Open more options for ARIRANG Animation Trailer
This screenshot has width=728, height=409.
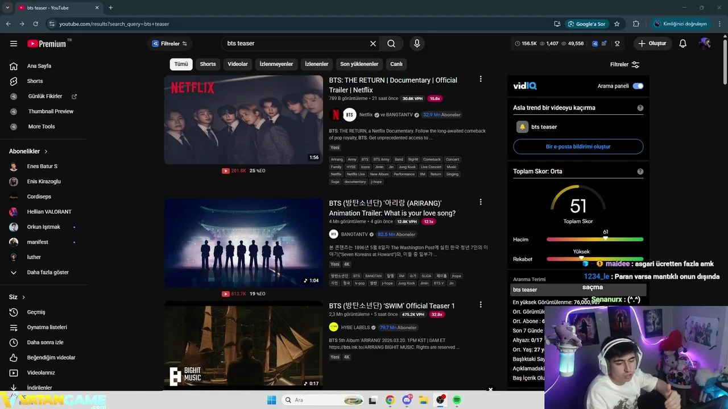[481, 202]
